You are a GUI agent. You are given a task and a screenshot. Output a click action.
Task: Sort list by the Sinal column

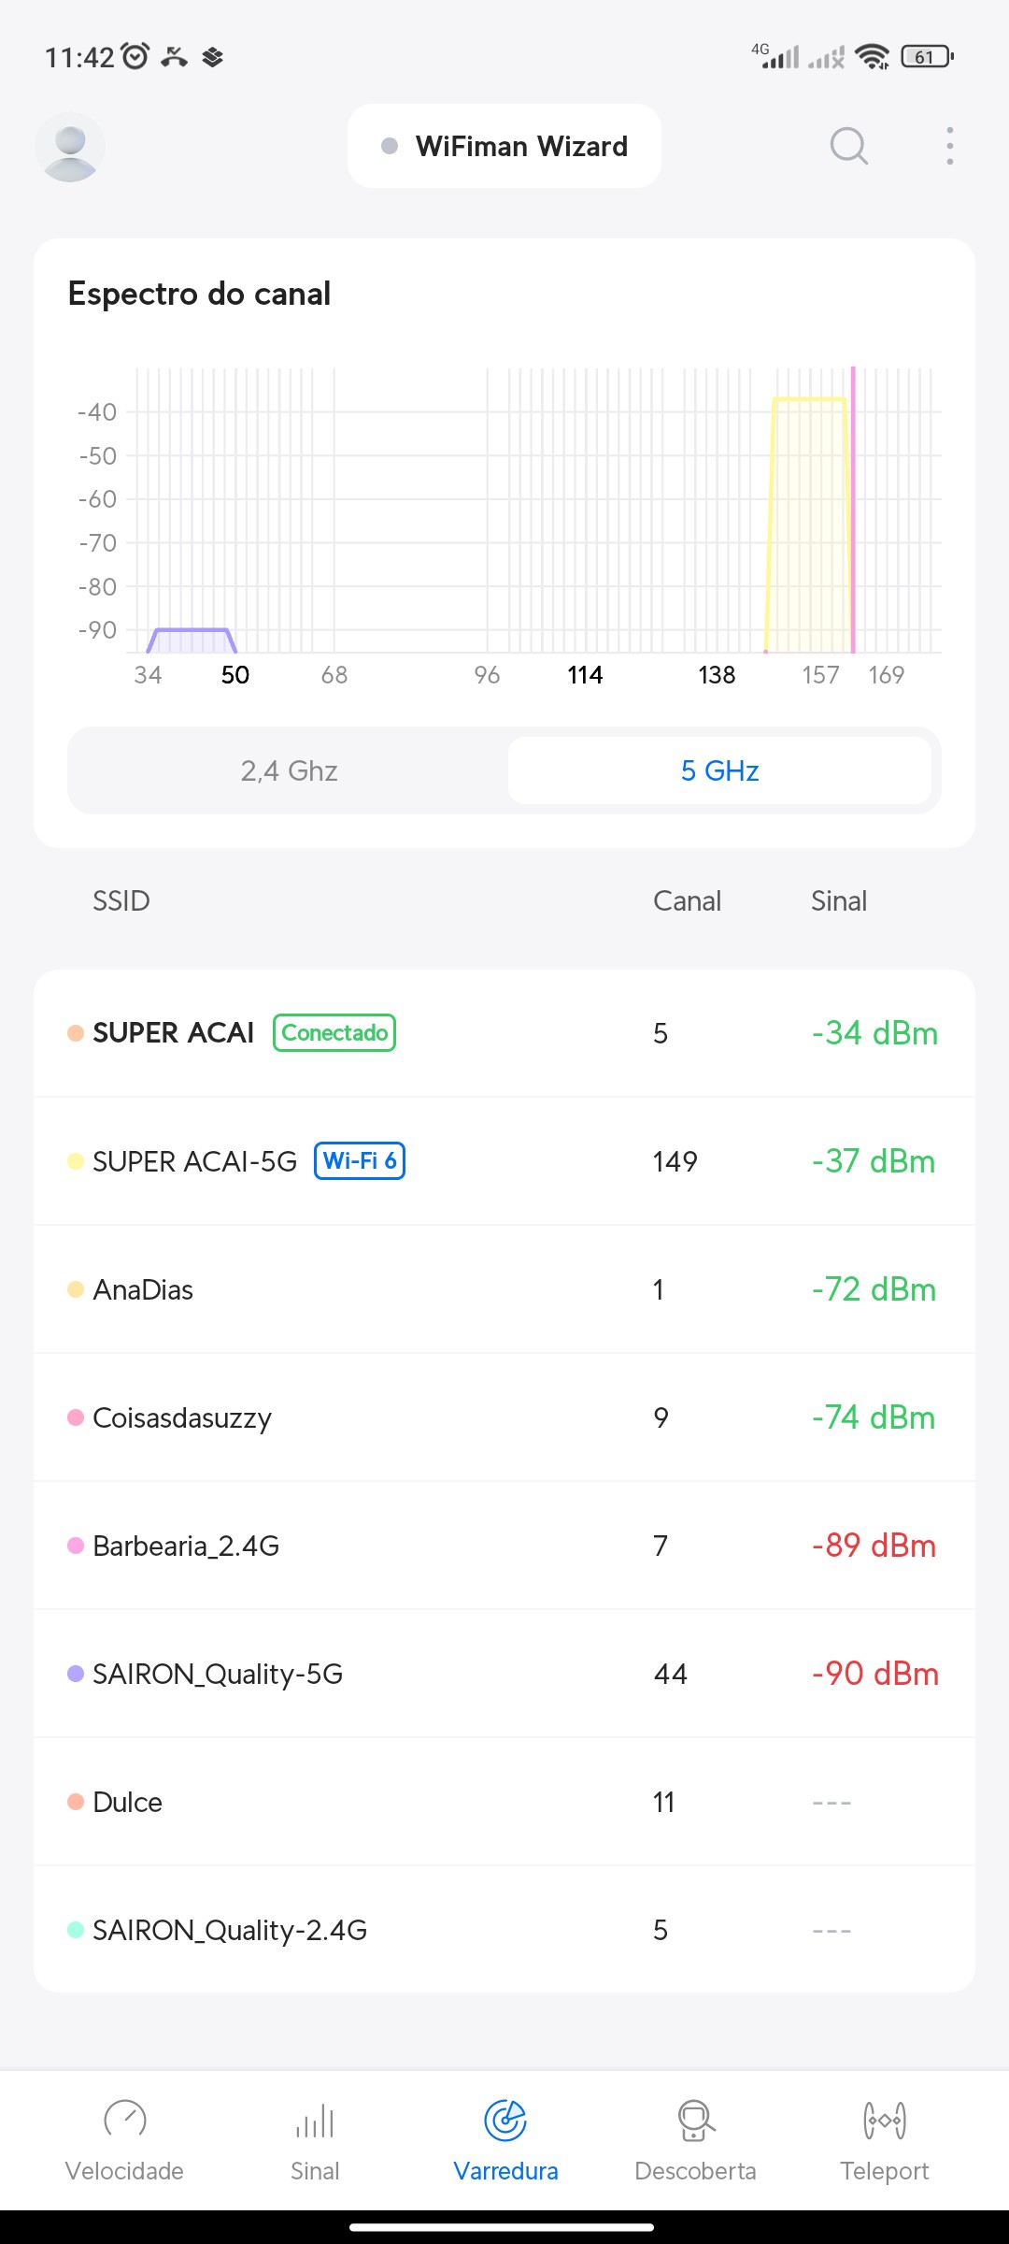coord(838,900)
